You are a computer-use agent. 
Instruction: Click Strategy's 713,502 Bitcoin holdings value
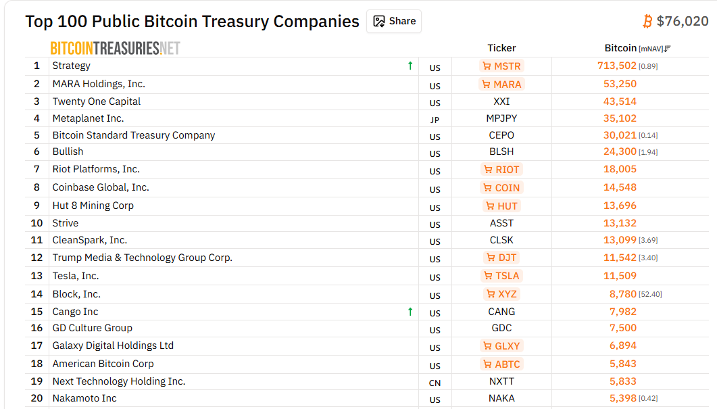pos(617,66)
